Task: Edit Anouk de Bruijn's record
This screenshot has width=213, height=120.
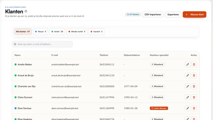Action: click(188, 75)
